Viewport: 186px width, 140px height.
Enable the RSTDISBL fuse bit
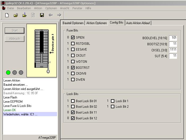pyautogui.click(x=73, y=44)
